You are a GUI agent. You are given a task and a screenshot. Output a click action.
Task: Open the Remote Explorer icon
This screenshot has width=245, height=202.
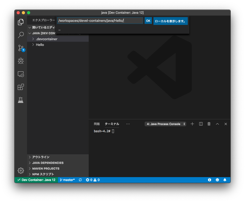point(21,74)
